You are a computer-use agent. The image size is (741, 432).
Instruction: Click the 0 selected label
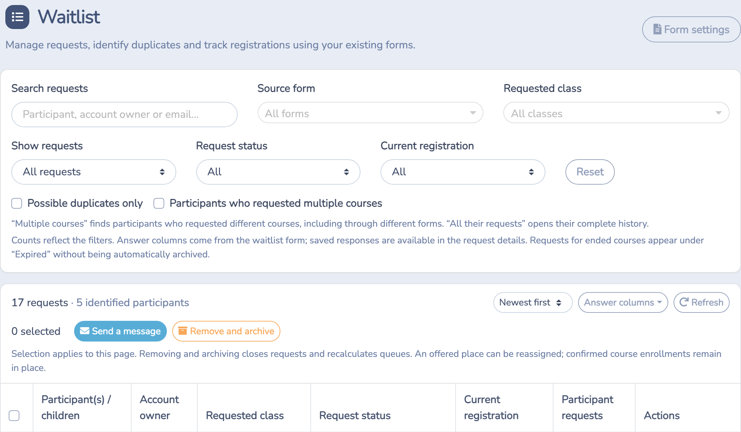click(x=36, y=331)
